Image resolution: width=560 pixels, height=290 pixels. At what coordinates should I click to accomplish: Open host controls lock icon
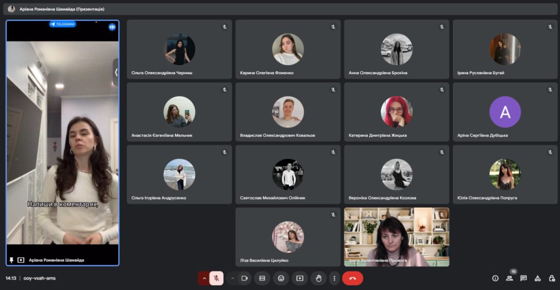pyautogui.click(x=551, y=278)
